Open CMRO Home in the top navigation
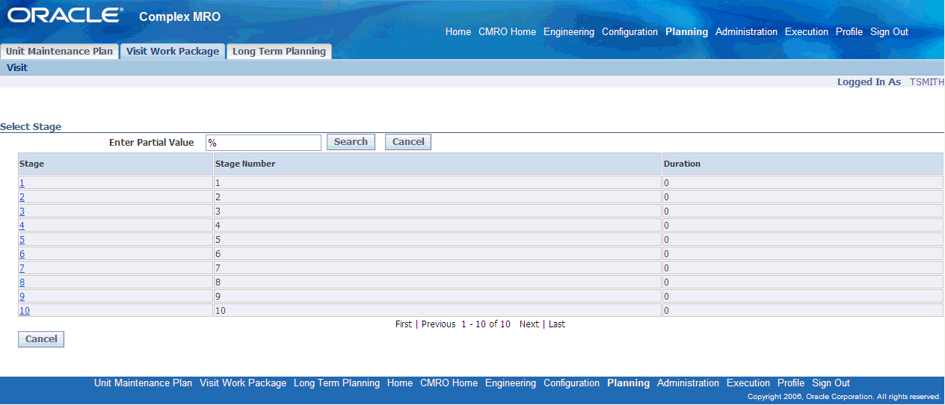Image resolution: width=945 pixels, height=405 pixels. [x=508, y=32]
